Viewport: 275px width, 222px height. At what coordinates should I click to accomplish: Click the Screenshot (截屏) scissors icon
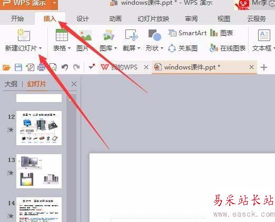[x=131, y=35]
